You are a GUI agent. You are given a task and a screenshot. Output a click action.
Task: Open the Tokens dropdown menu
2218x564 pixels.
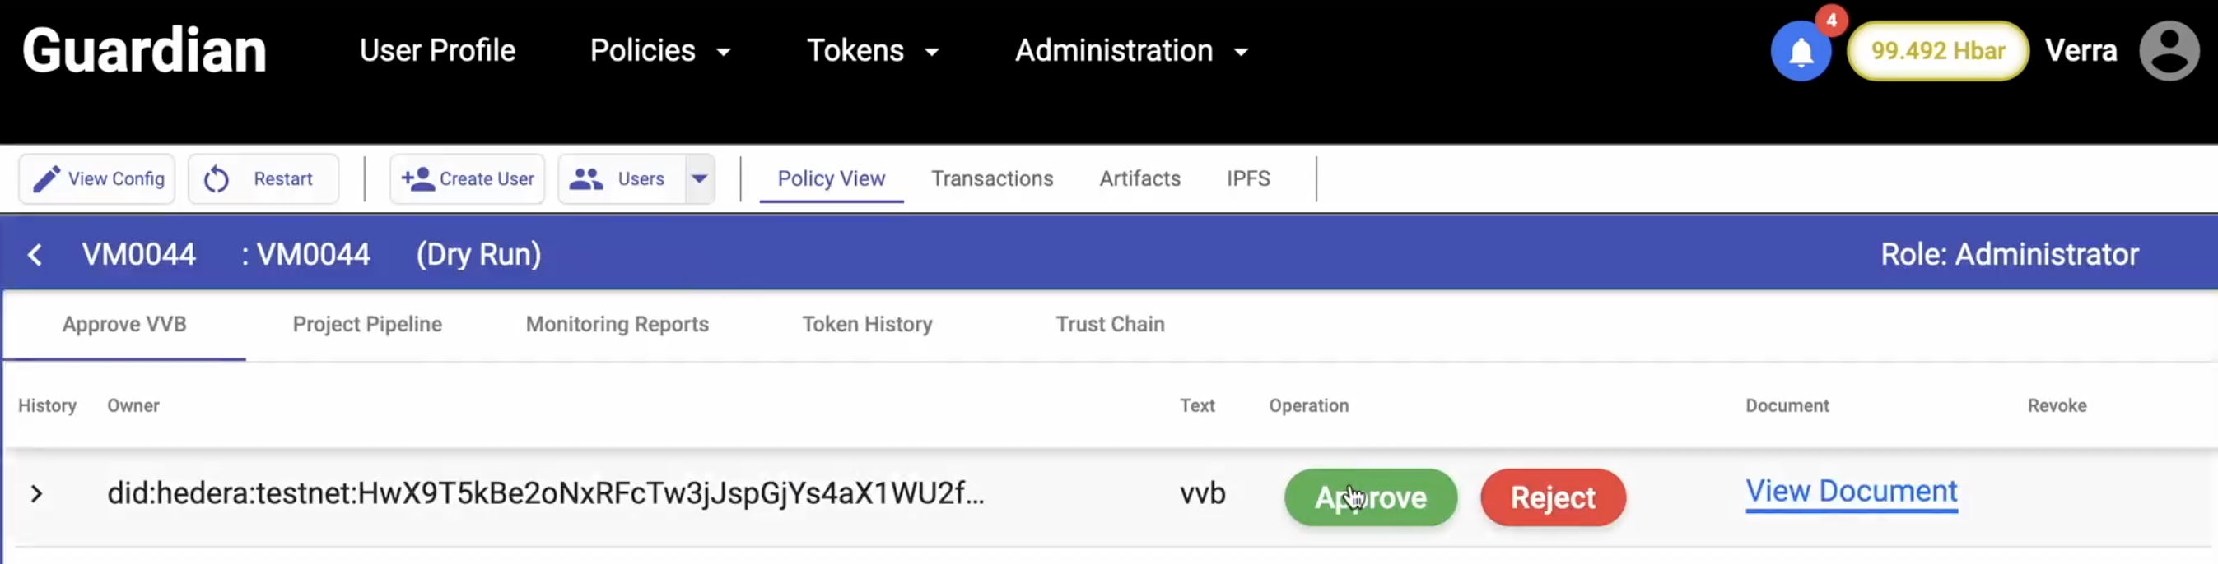pyautogui.click(x=871, y=51)
